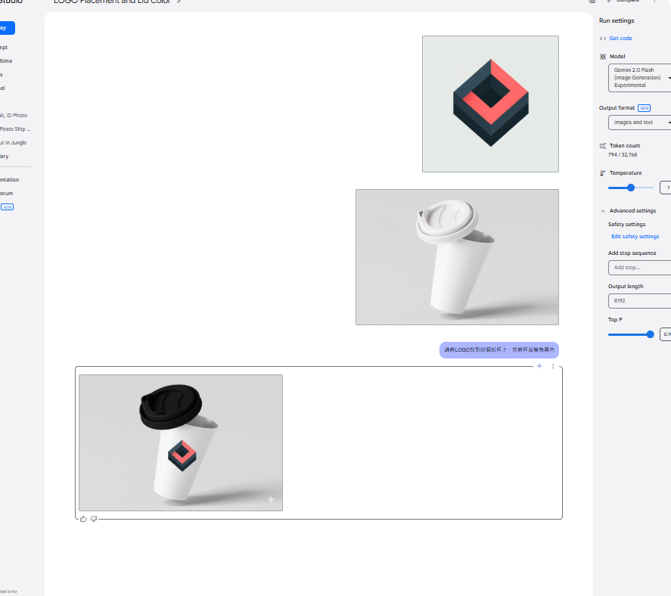Open the uploaded cube logo image
This screenshot has height=596, width=671.
pyautogui.click(x=490, y=104)
